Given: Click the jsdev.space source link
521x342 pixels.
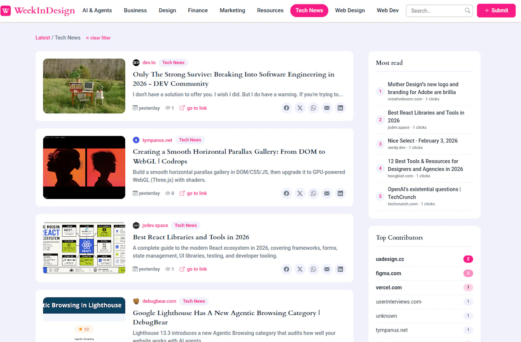Looking at the screenshot, I should 155,226.
